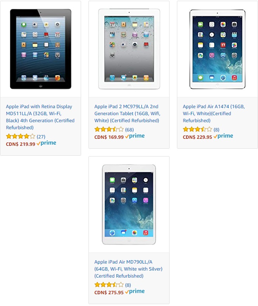
Task: Click the Prime badge next to CDN$ 169.99
Action: coord(135,136)
